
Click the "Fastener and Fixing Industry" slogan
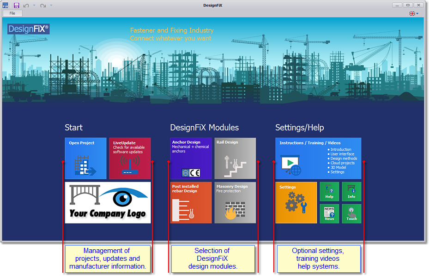click(172, 30)
